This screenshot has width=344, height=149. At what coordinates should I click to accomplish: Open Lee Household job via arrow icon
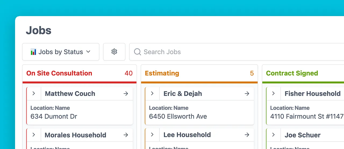click(247, 135)
